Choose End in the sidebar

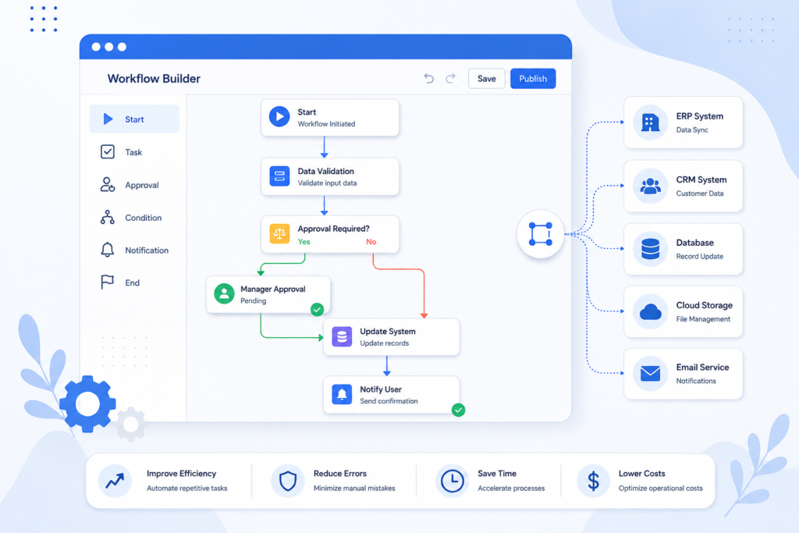click(x=134, y=282)
